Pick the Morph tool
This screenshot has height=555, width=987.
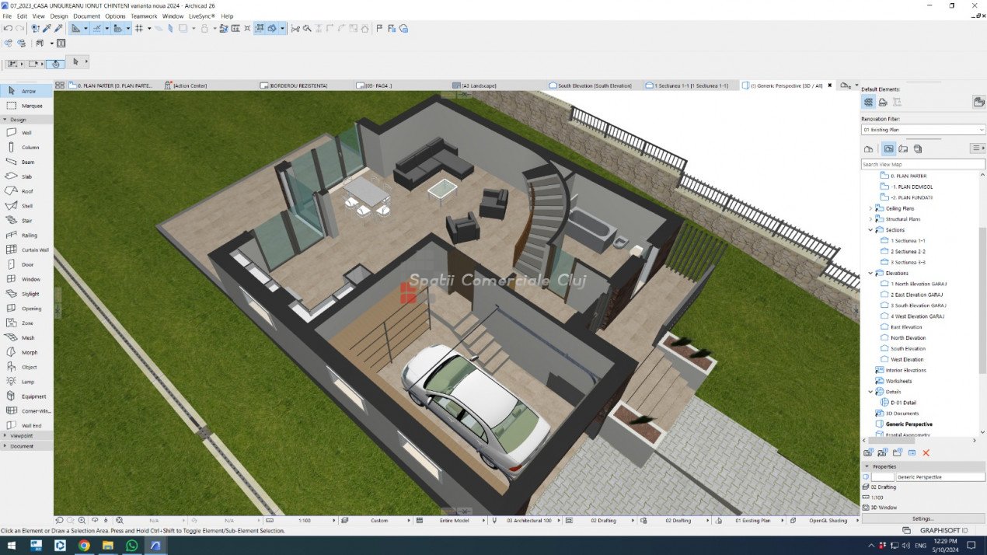26,352
